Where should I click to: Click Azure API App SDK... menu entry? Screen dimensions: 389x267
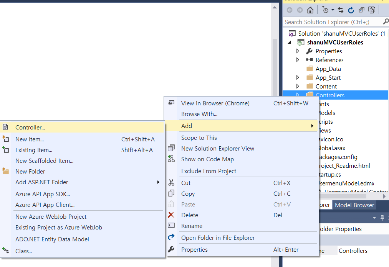(x=82, y=194)
